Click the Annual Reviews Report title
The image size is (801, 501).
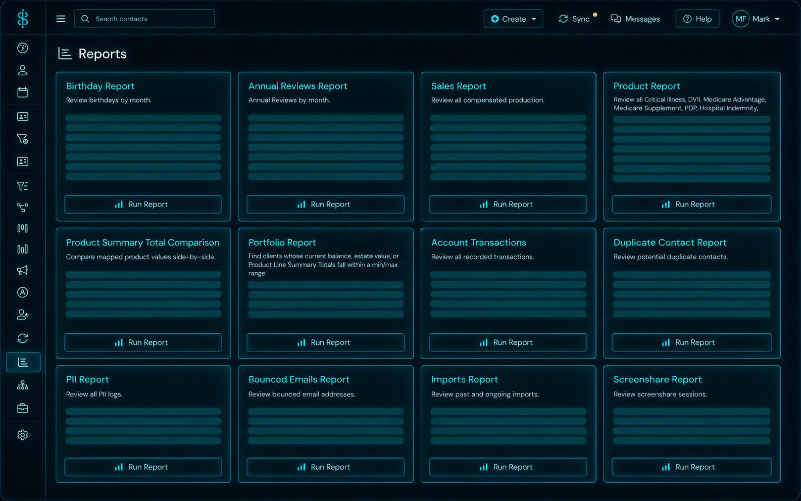pyautogui.click(x=297, y=86)
